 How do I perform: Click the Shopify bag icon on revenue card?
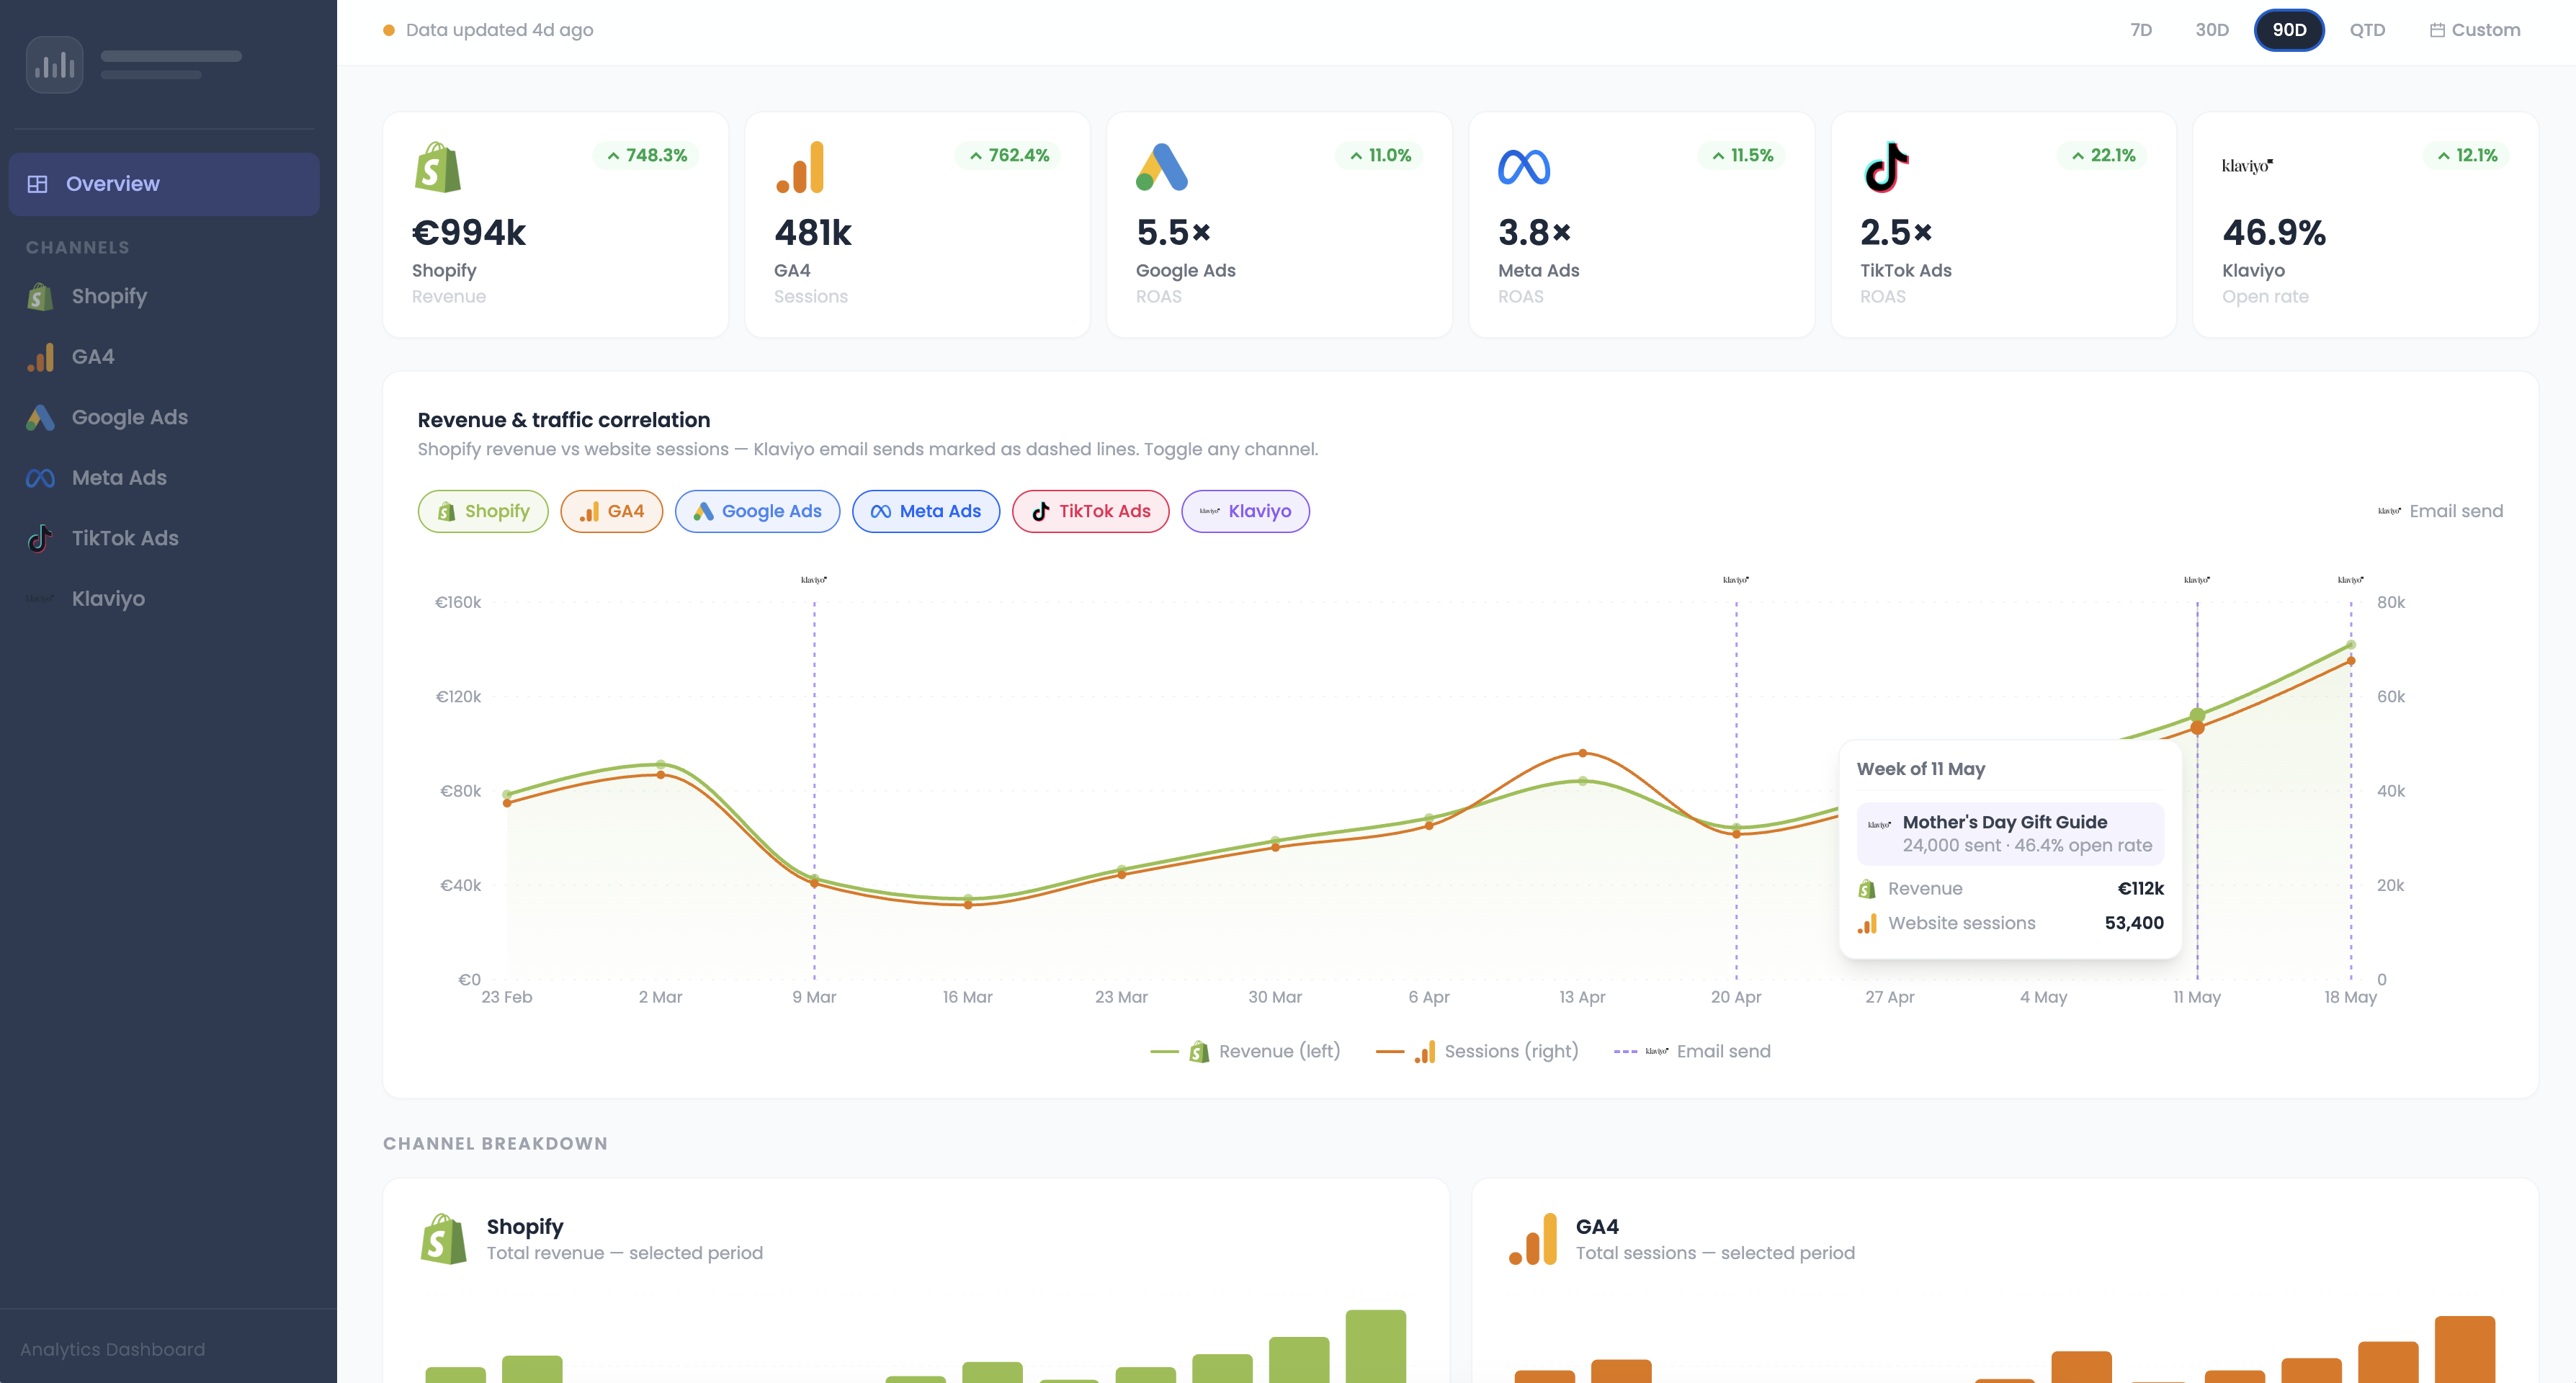437,167
